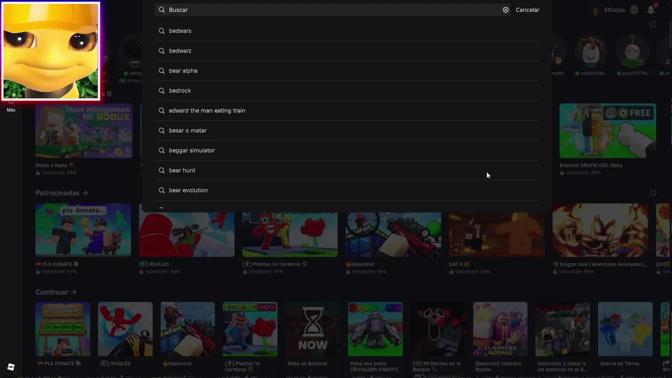Viewport: 672px width, 378px height.
Task: Open the notifications bell icon
Action: (651, 10)
